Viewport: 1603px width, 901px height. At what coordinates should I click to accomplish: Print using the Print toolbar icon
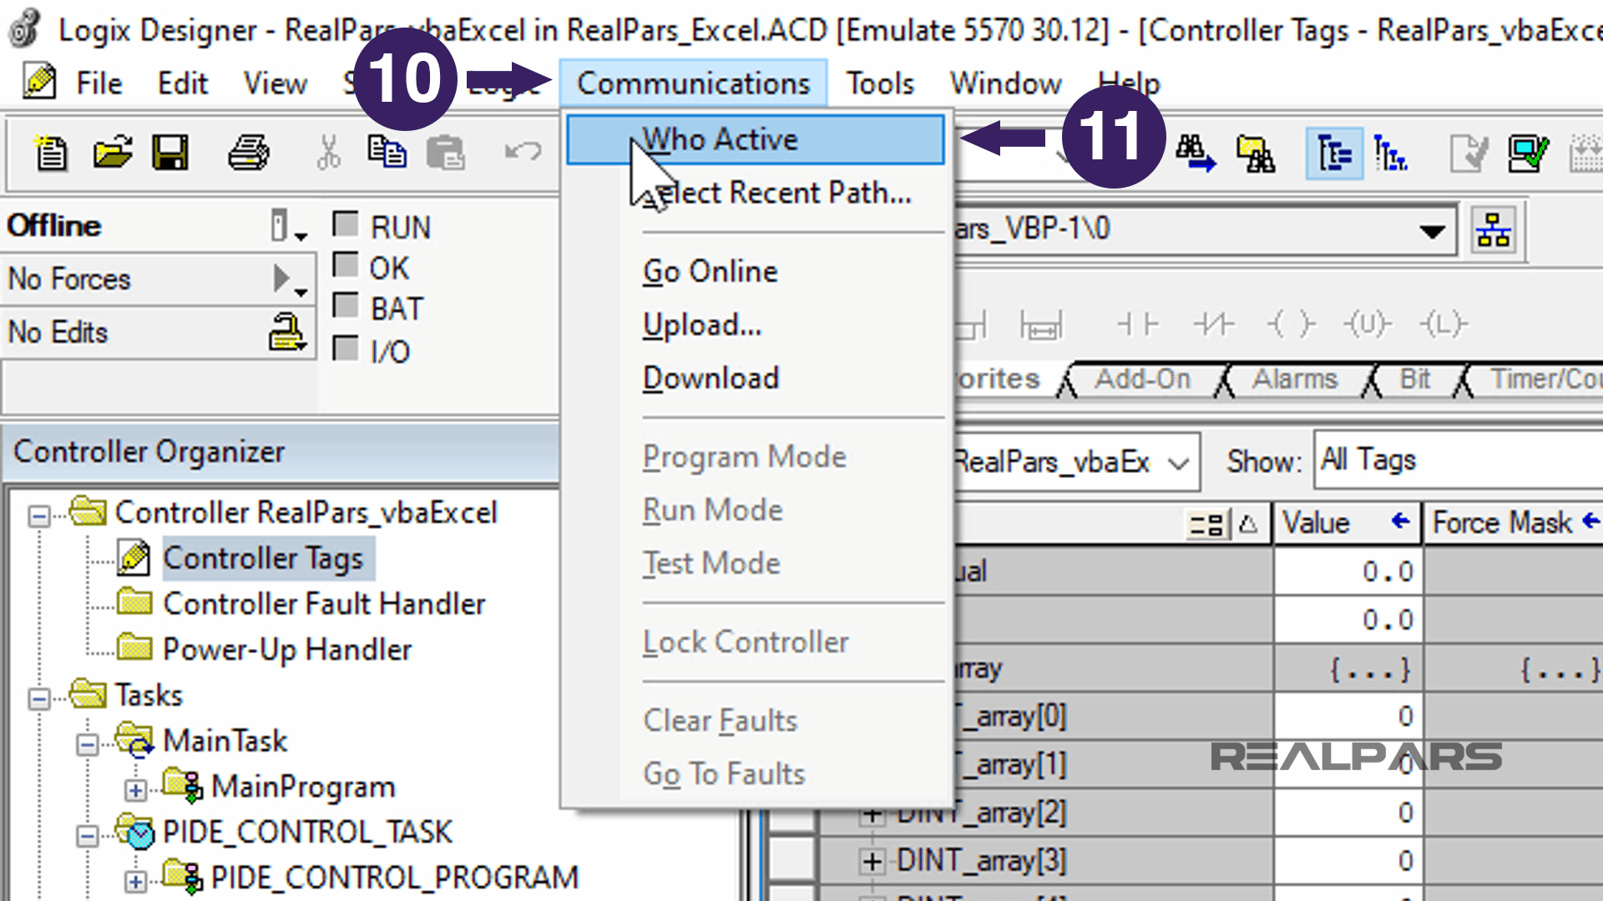[x=248, y=153]
